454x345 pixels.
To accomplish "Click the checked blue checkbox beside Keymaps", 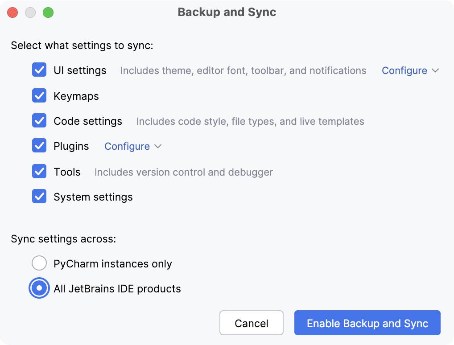I will coord(39,95).
